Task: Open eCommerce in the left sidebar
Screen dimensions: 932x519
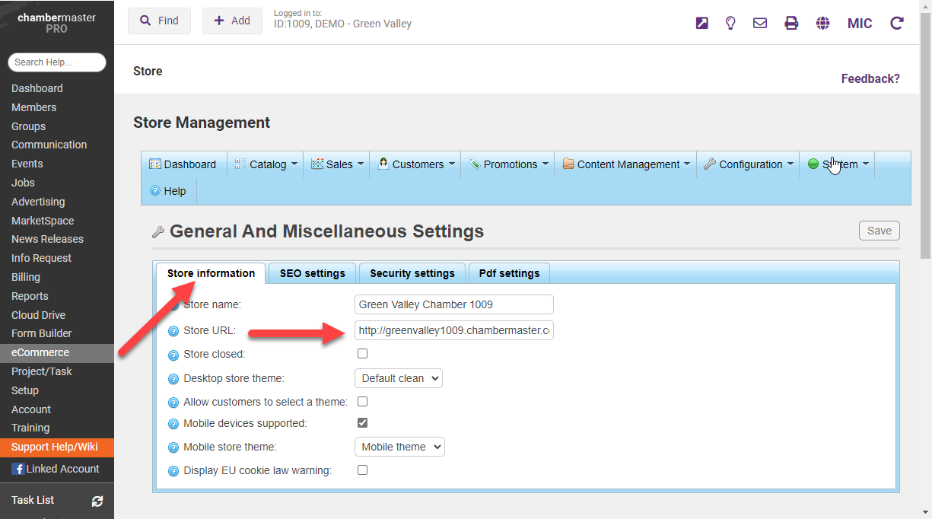Action: [40, 353]
